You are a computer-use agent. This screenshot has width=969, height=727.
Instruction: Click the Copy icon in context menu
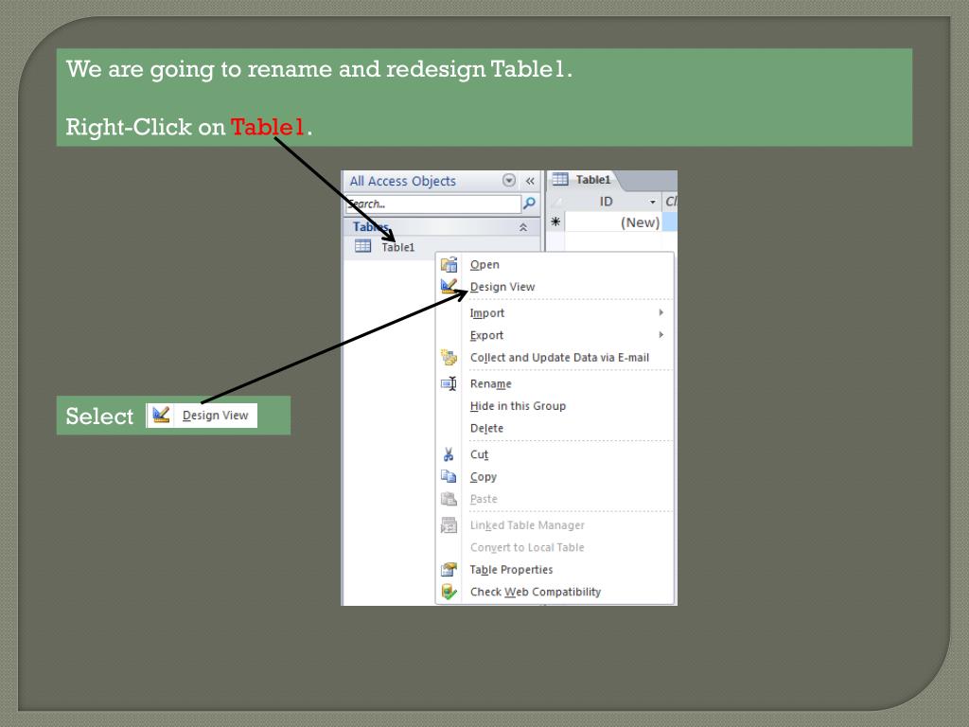click(x=449, y=477)
